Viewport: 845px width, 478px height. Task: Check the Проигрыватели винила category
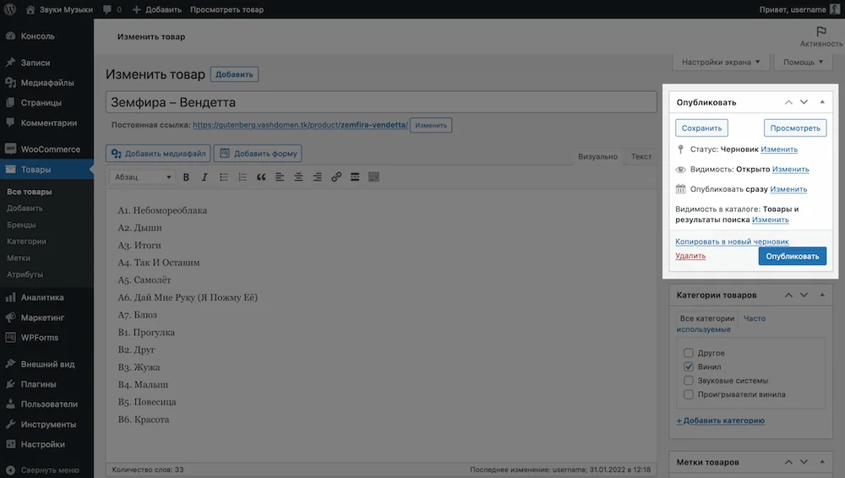click(688, 394)
